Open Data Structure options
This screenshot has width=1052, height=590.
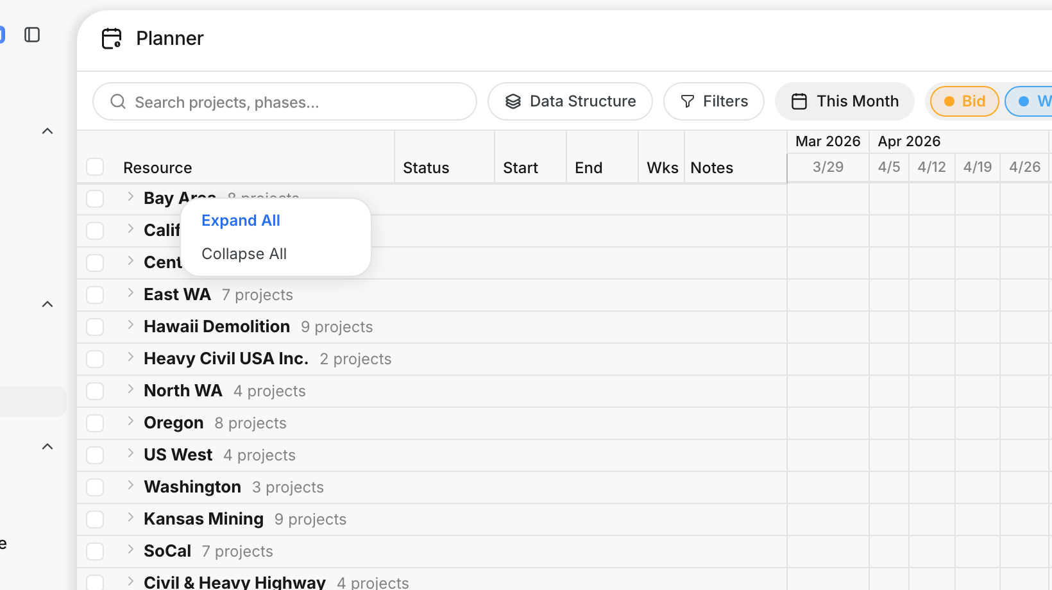(x=570, y=101)
